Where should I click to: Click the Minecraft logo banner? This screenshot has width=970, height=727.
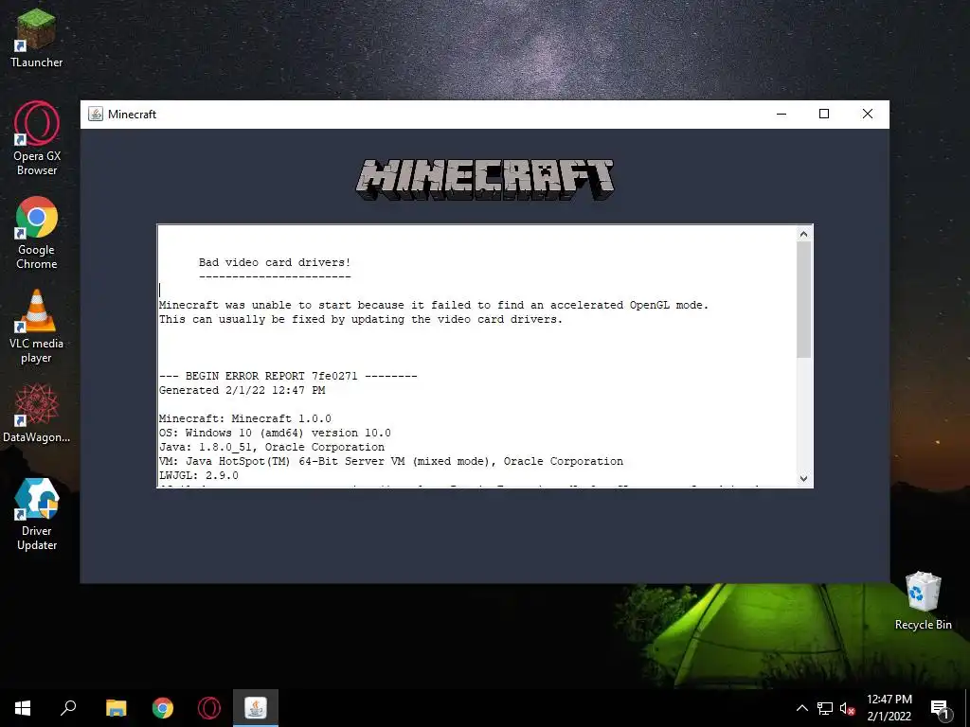click(485, 179)
